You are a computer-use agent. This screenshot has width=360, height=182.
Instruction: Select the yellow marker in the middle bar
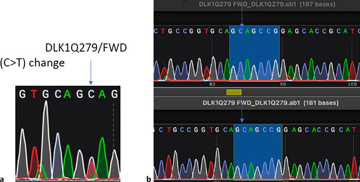(x=234, y=92)
